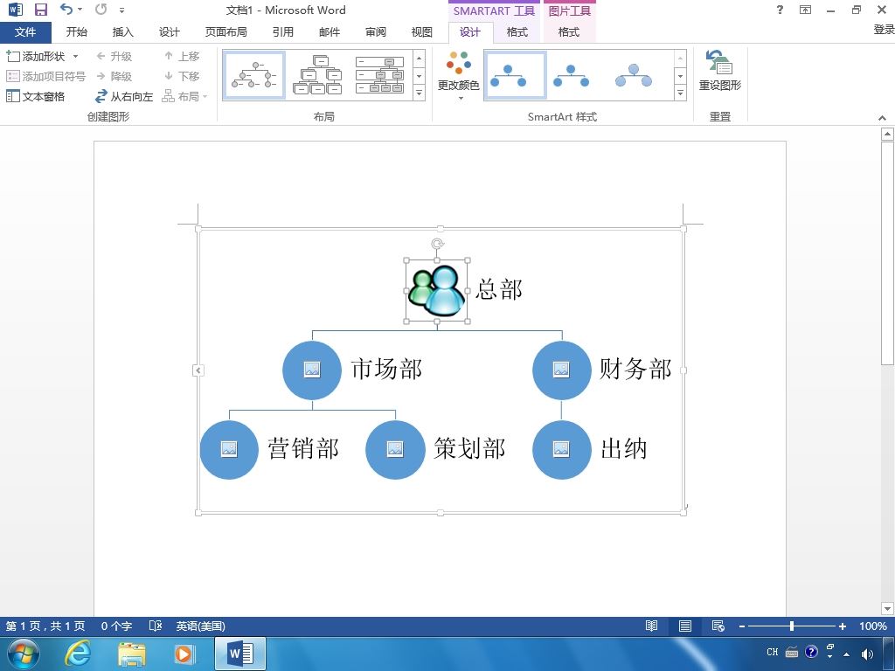
Task: Expand the layout gallery More arrow
Action: (x=420, y=93)
